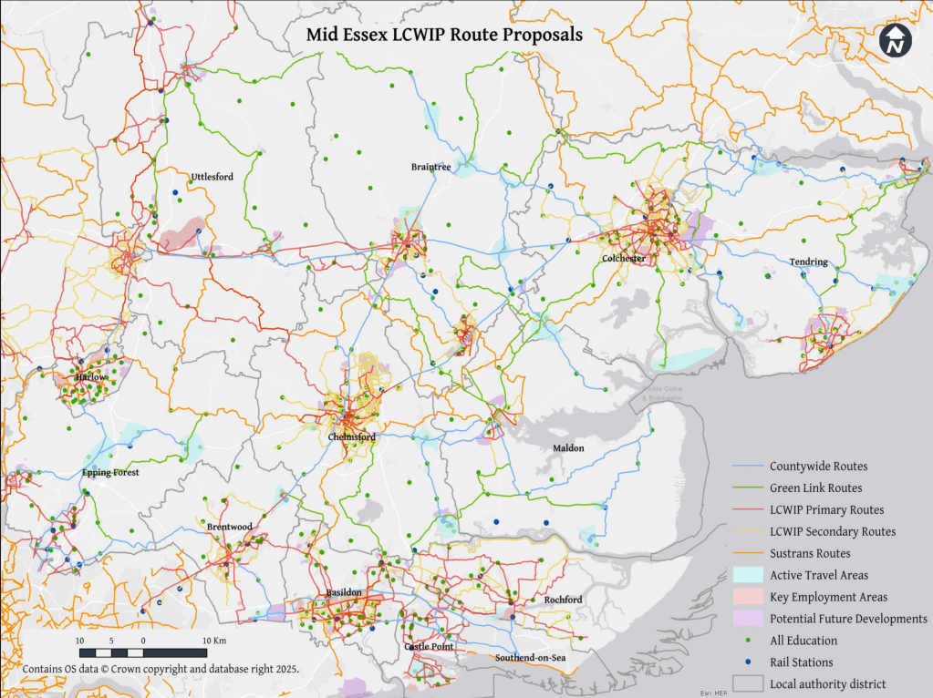Select the Southend-on-Sea label on the map
This screenshot has height=698, width=933.
click(527, 658)
